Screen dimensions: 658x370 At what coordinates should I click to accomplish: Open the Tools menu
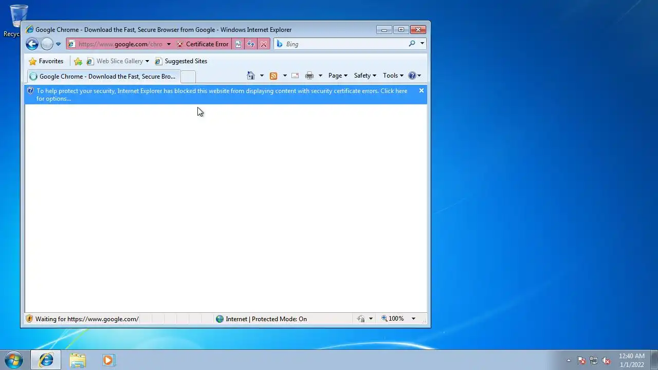(x=393, y=76)
